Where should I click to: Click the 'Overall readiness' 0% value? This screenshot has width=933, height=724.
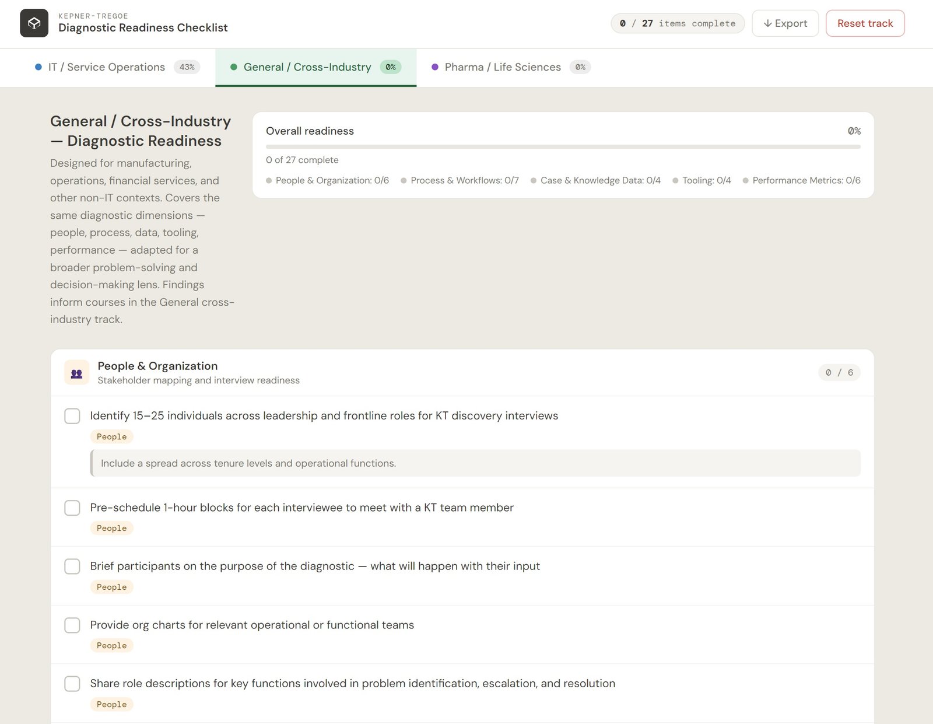854,131
